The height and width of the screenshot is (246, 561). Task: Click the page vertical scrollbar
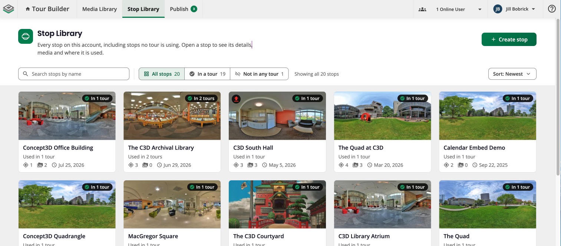(x=558, y=96)
